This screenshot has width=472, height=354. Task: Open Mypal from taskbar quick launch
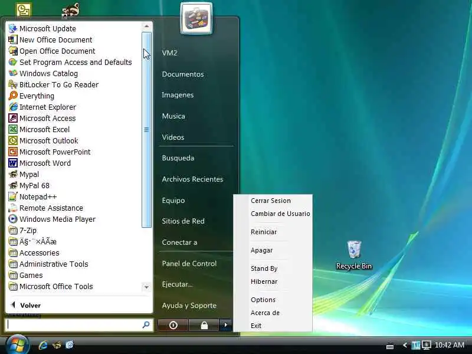[x=57, y=345]
